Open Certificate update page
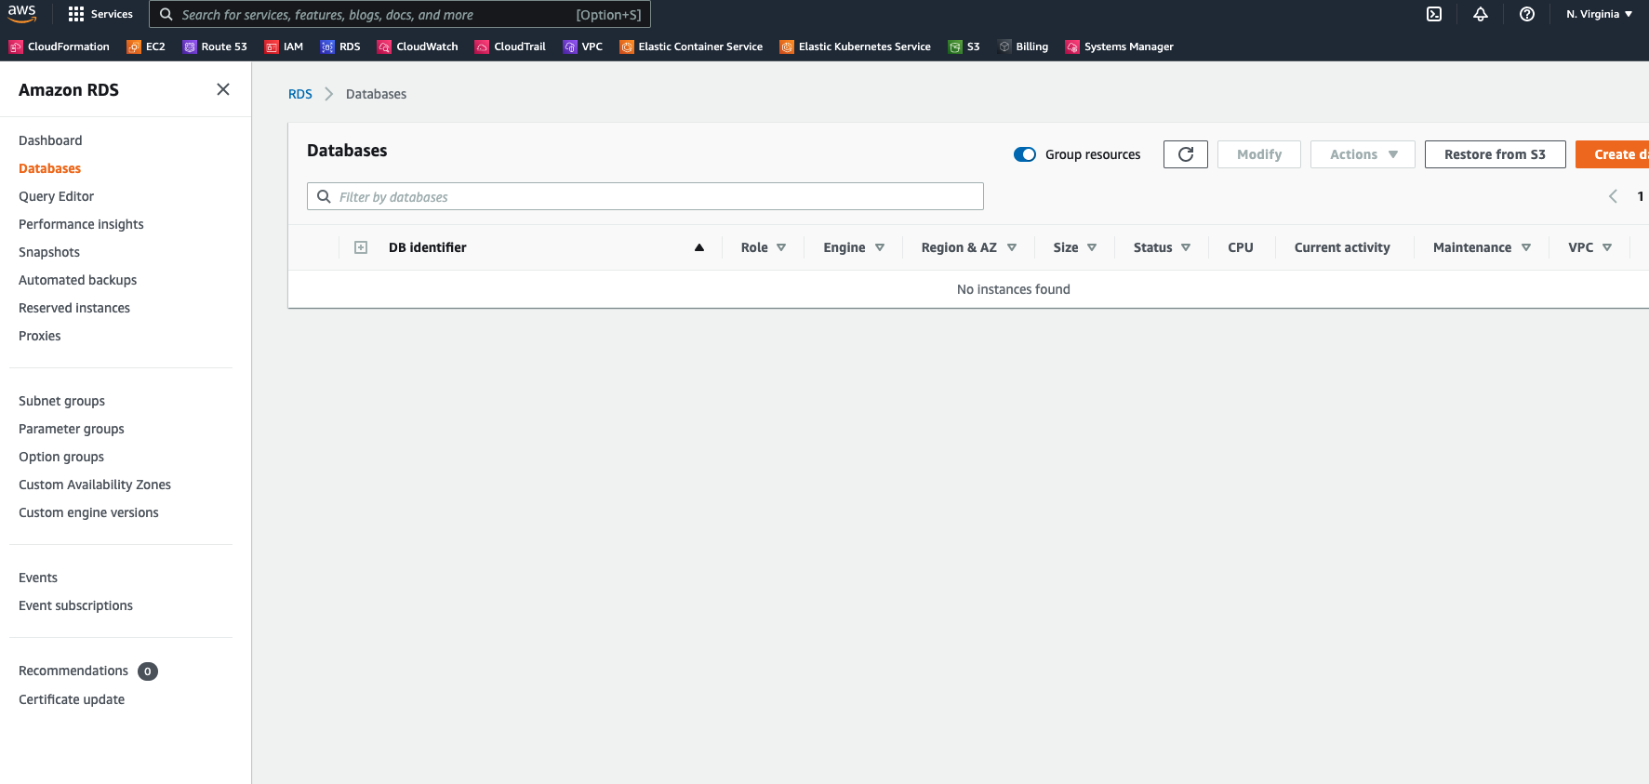Screen dimensions: 1649x784 click(72, 699)
